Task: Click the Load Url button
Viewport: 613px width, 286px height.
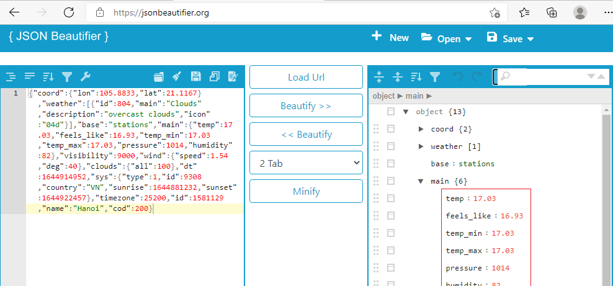Action: [306, 77]
